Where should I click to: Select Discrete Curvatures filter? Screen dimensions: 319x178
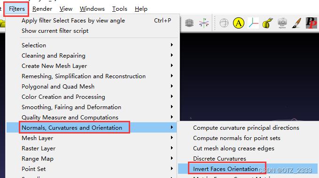(248, 158)
